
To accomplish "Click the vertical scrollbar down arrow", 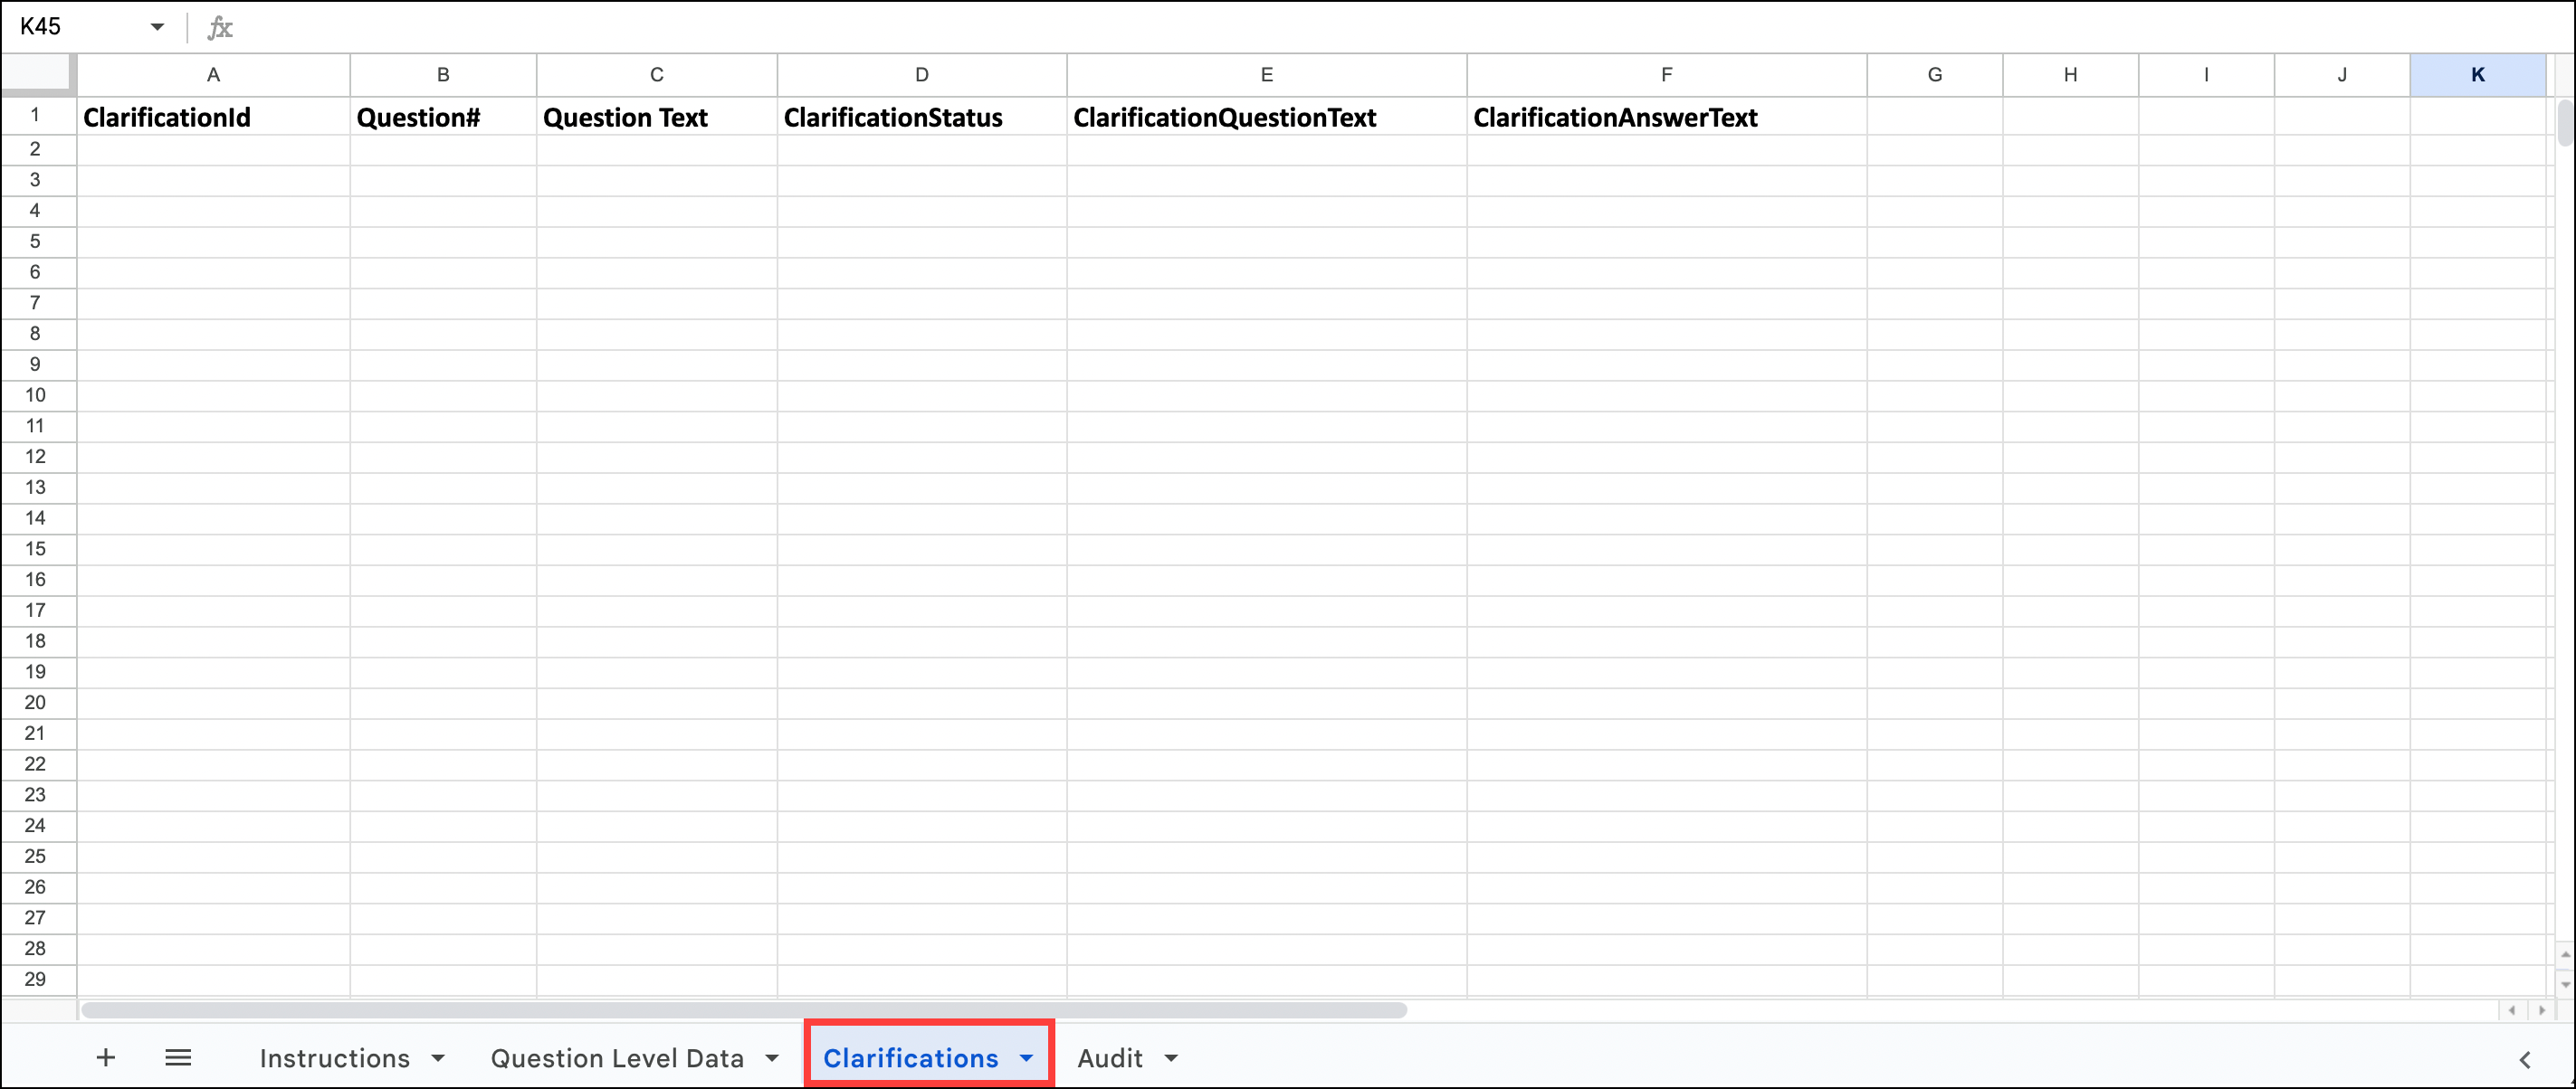I will [x=2563, y=984].
